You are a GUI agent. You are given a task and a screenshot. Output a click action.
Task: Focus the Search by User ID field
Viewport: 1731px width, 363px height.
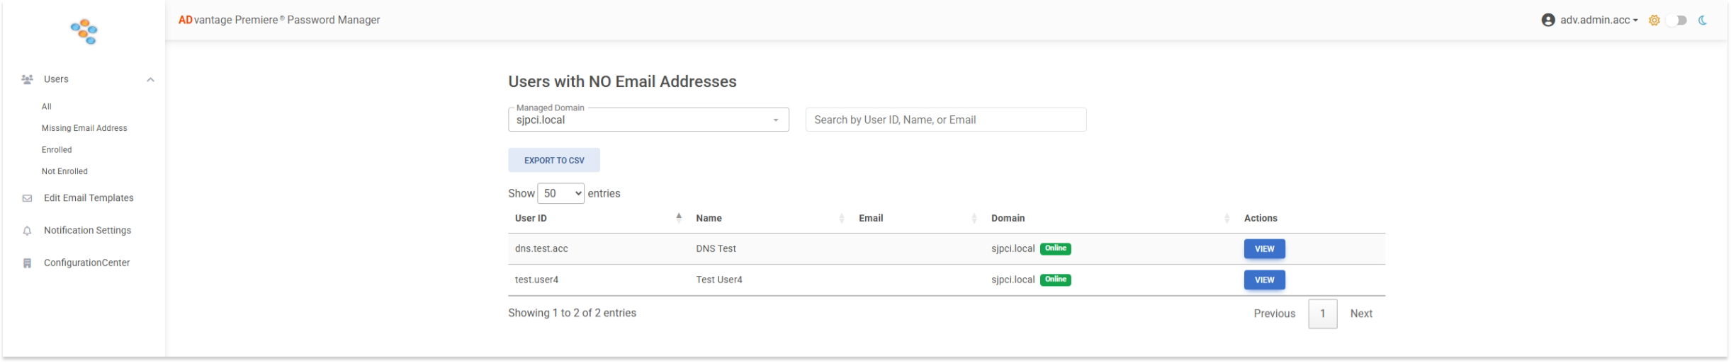coord(946,120)
